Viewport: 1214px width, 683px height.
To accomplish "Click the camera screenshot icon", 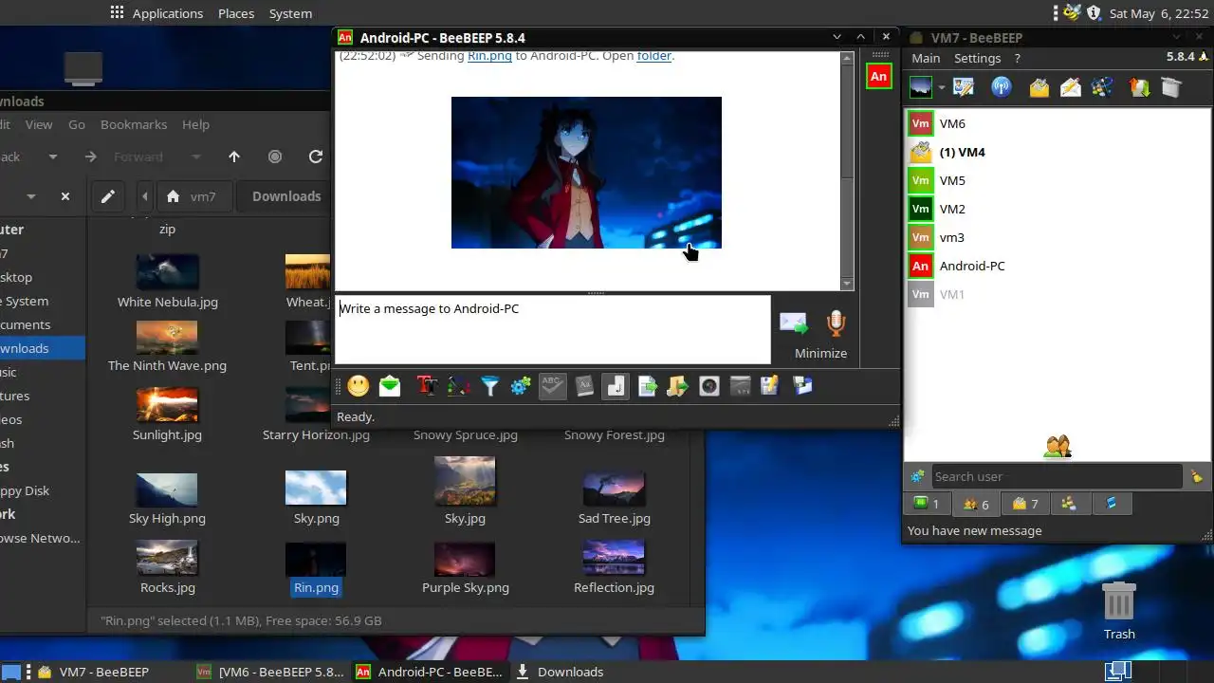I will [x=709, y=386].
